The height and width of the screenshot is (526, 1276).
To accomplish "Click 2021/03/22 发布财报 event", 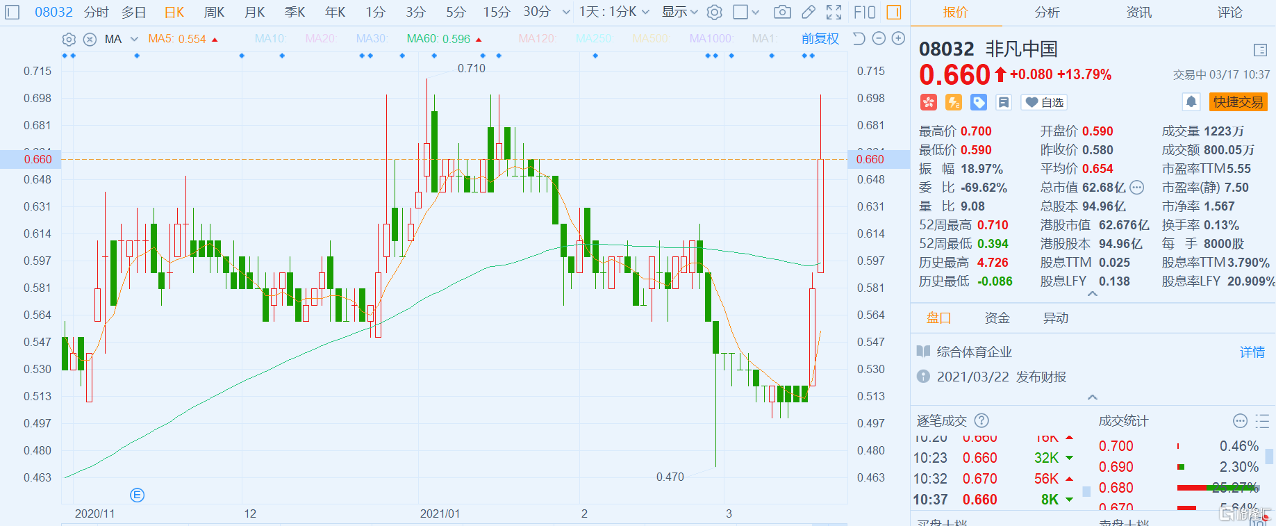I will [x=1002, y=377].
